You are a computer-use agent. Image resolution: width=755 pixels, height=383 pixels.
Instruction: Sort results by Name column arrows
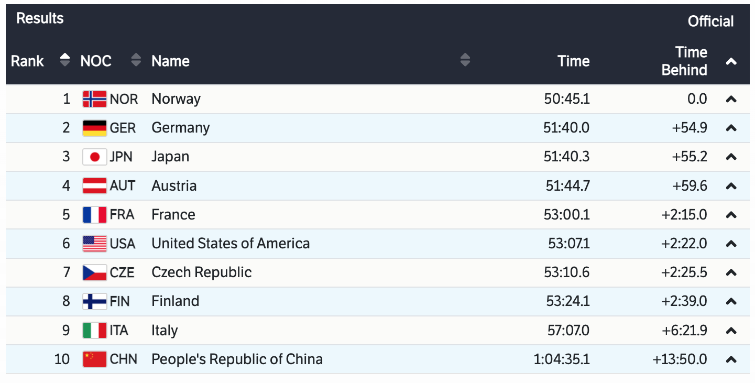(x=465, y=60)
